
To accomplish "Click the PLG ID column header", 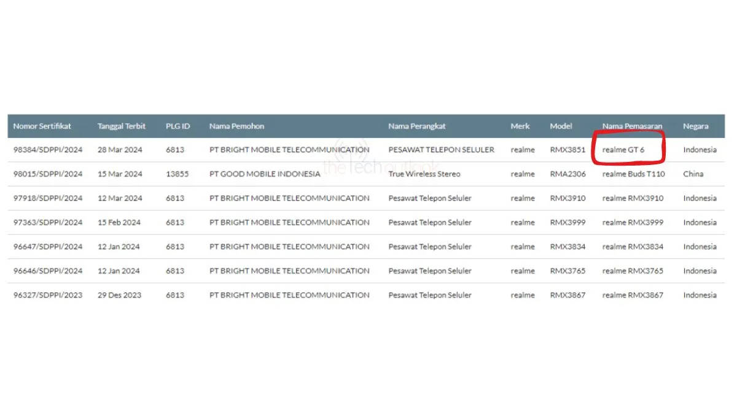I will [x=177, y=126].
